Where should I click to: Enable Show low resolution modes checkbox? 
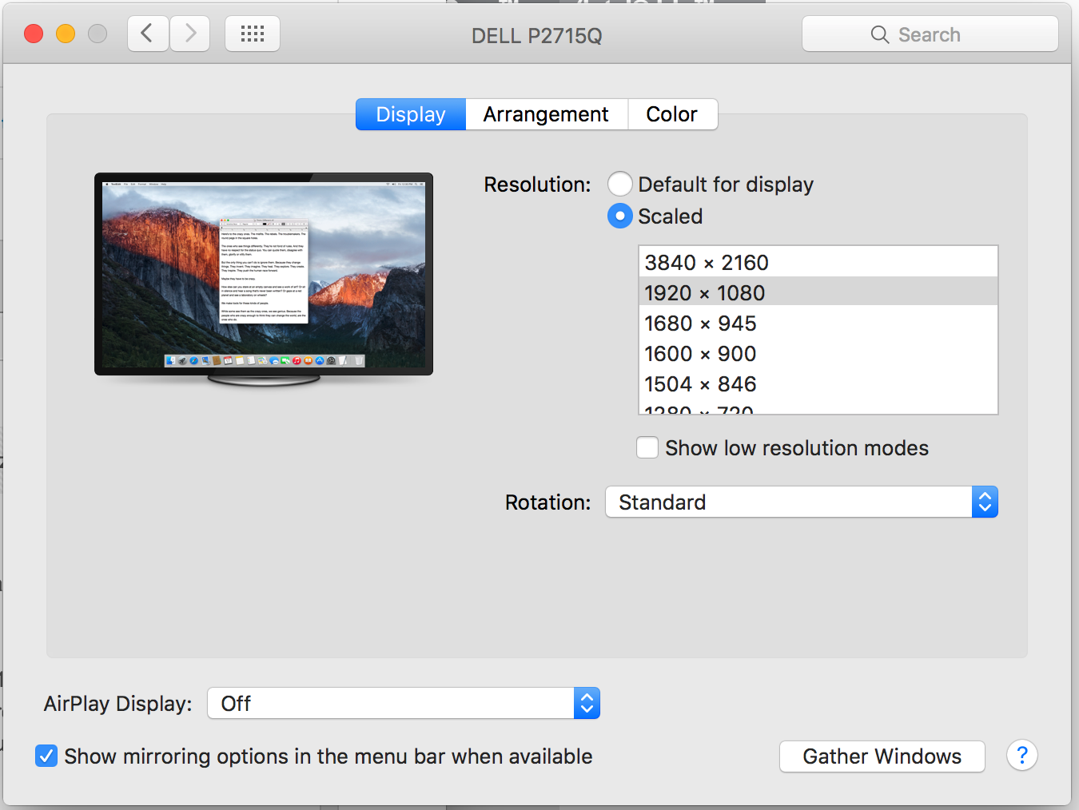coord(647,447)
